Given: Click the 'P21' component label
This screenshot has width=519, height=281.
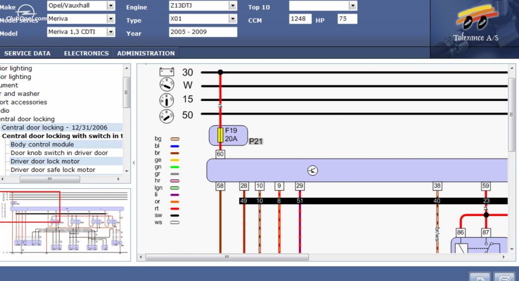Looking at the screenshot, I should pos(256,141).
